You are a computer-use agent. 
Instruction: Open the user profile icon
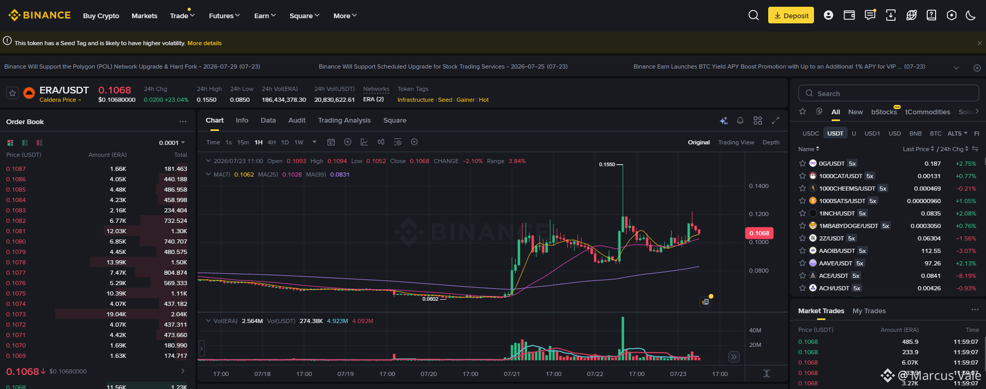(829, 16)
